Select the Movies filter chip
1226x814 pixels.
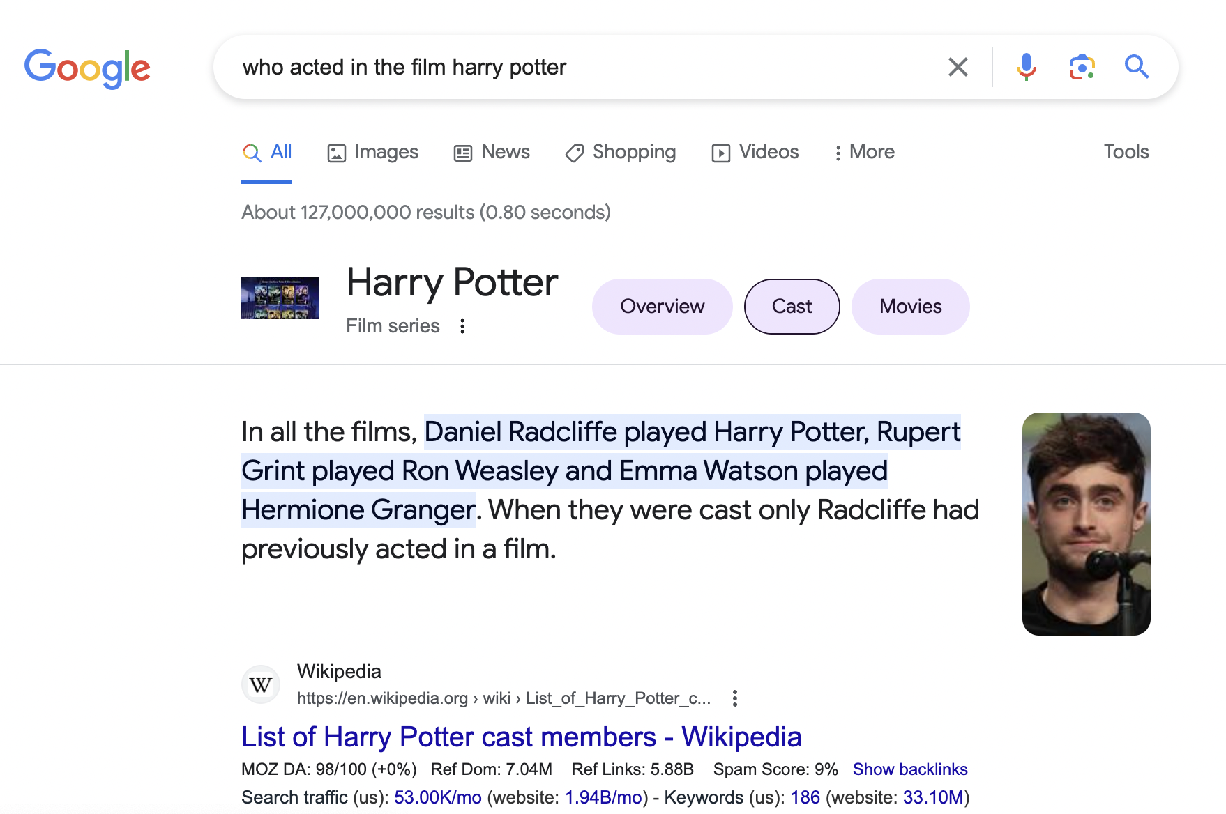coord(910,306)
